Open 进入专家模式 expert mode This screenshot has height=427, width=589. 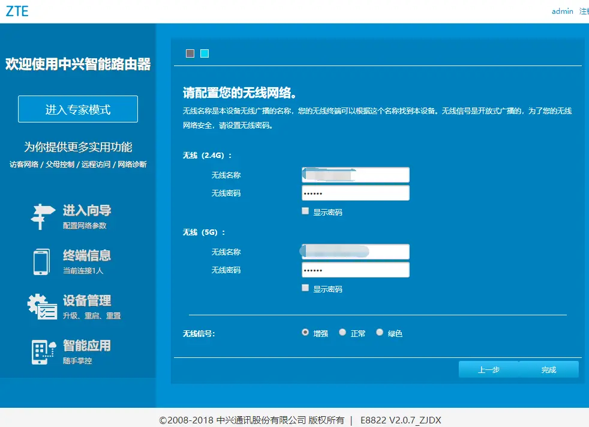[78, 109]
